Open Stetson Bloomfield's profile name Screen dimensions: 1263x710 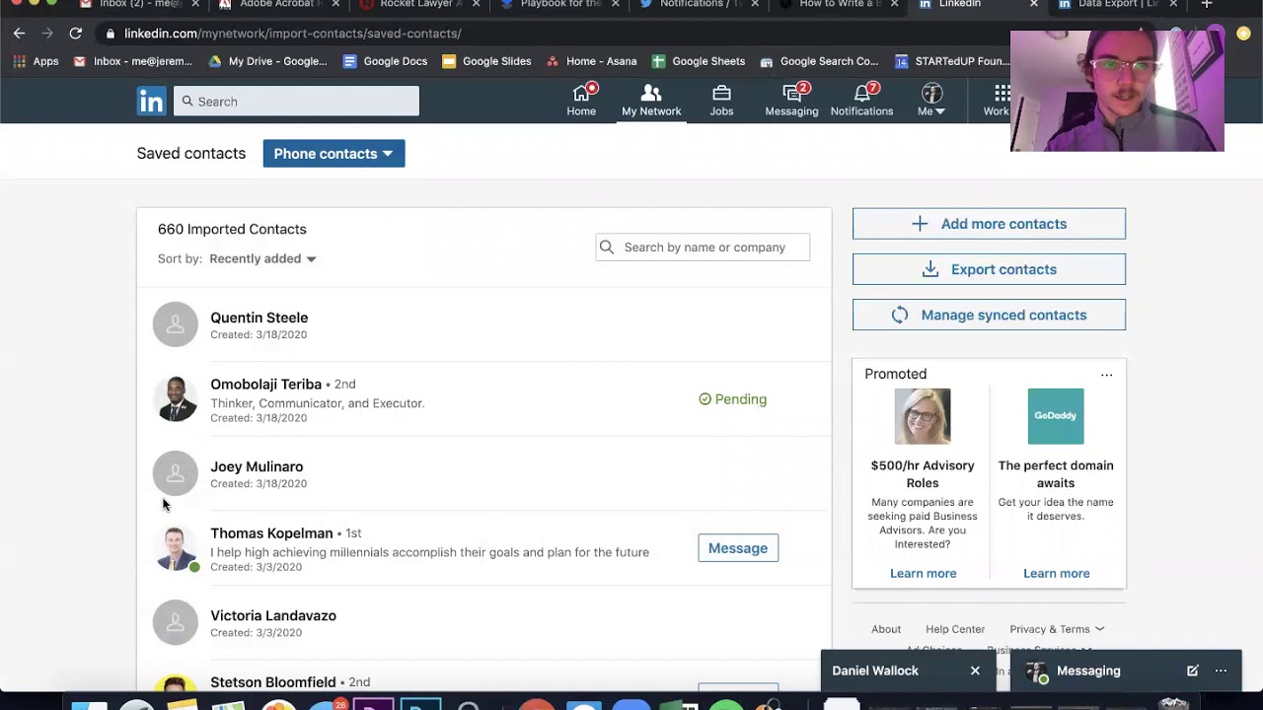[272, 682]
